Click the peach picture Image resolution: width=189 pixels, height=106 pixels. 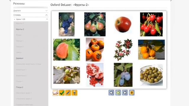[x=66, y=49]
